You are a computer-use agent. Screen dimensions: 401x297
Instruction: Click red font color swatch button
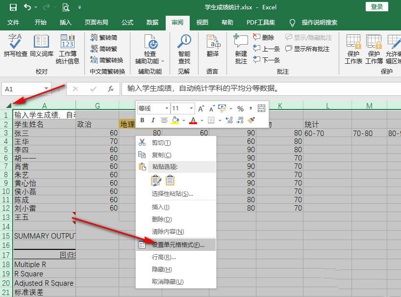193,120
